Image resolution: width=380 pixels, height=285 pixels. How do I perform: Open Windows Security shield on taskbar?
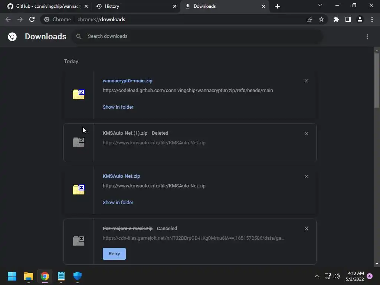click(78, 276)
